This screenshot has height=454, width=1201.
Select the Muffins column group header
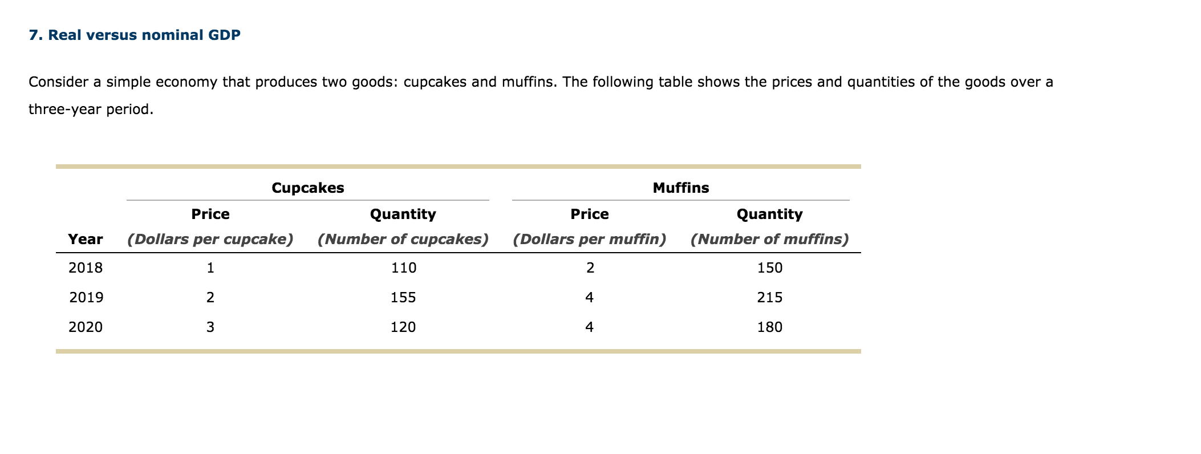point(681,188)
